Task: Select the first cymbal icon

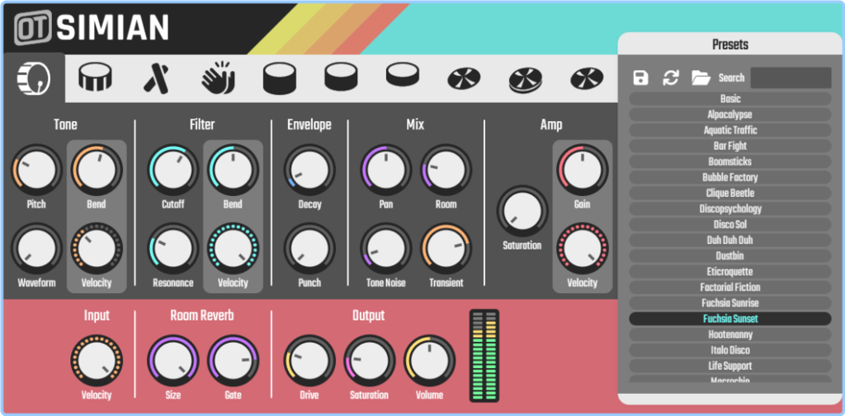Action: tap(464, 80)
